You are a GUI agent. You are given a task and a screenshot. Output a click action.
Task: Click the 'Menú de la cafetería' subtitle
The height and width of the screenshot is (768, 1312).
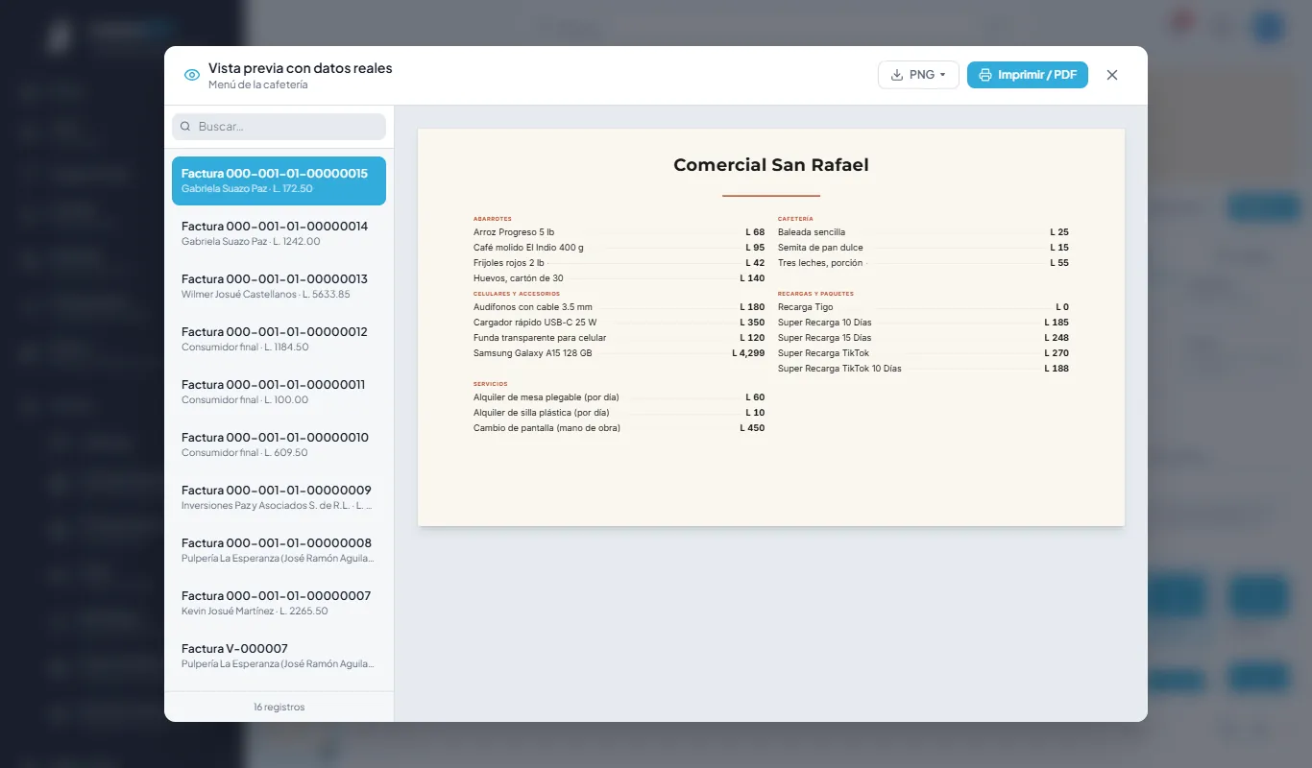258,85
